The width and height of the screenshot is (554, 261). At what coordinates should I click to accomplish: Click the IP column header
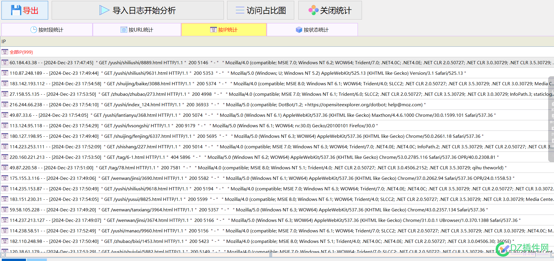pos(277,41)
